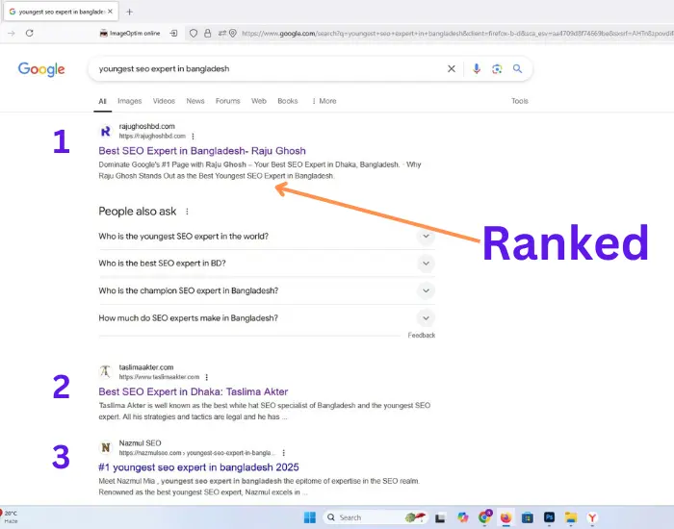
Task: Open the More search filters menu
Action: [324, 101]
